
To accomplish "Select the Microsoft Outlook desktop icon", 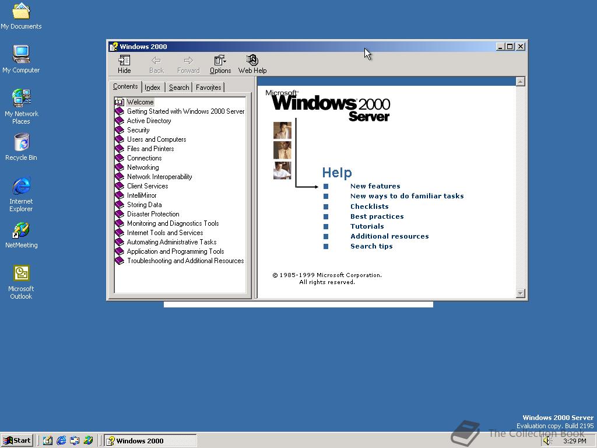I will (21, 282).
